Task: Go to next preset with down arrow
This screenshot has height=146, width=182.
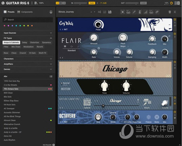Action: (95, 12)
